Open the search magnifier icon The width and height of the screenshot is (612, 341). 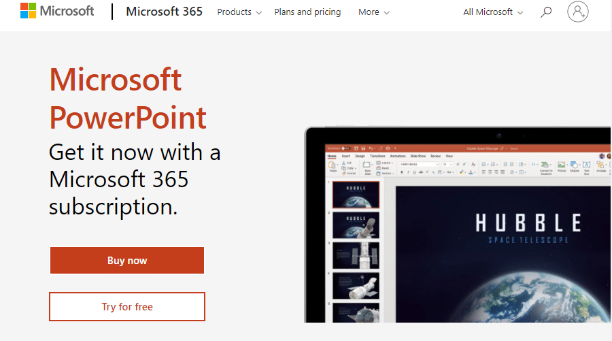[545, 12]
